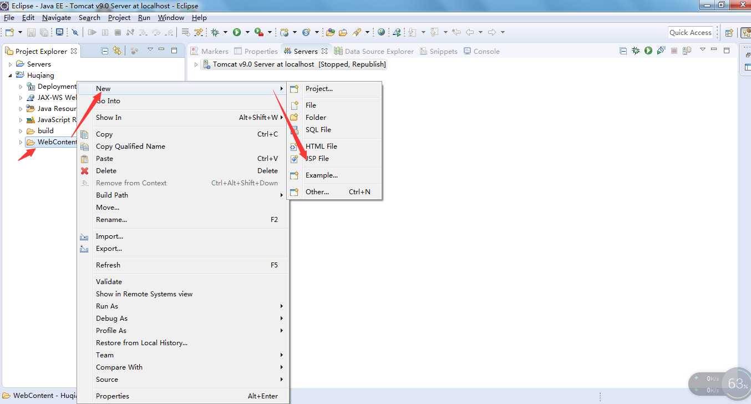Click the New Dynamic Web Project icon

[x=284, y=32]
